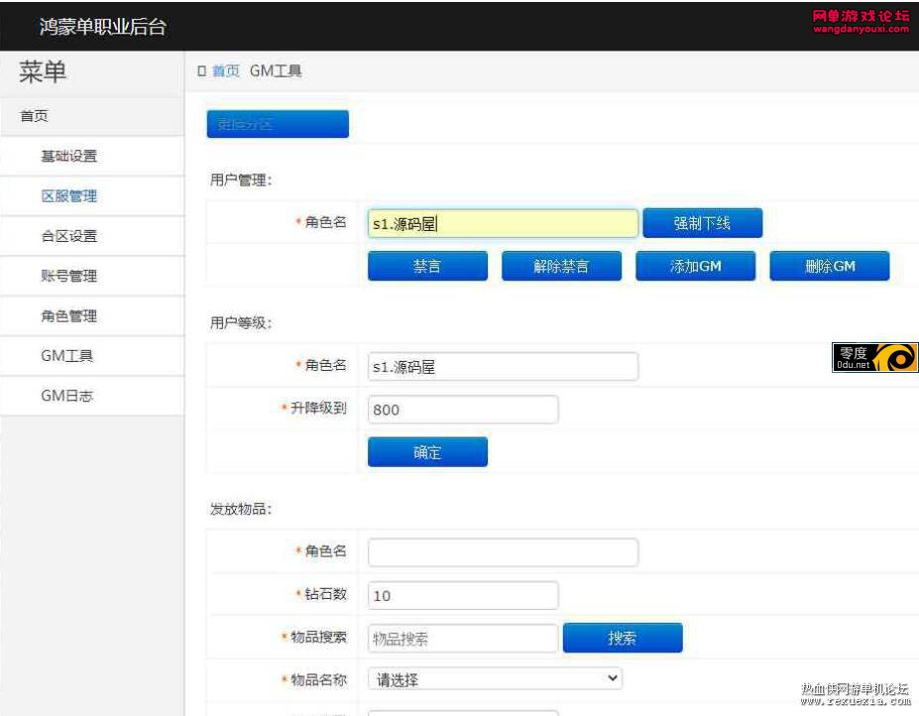This screenshot has height=716, width=919.
Task: Click the 解除禁言 button
Action: [561, 266]
